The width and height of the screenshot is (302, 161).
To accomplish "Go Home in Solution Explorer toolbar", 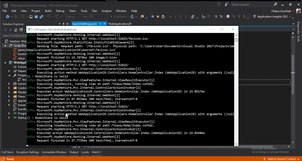I will 15,30.
